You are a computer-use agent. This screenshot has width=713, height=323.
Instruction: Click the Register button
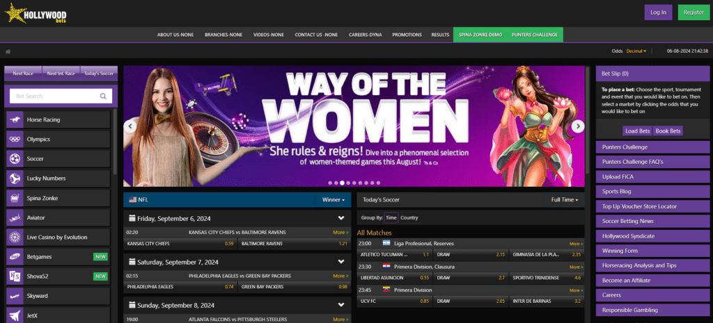(x=694, y=13)
